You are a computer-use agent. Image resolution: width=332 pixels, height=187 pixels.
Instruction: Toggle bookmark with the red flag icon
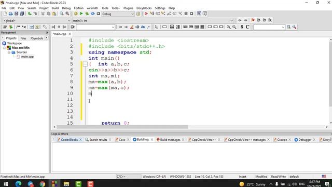(253, 20)
